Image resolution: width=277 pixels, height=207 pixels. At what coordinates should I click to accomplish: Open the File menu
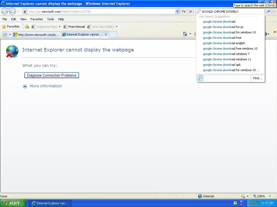coord(5,19)
